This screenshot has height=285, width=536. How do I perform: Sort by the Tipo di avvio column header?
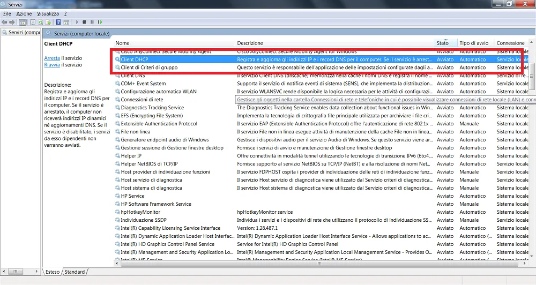(x=476, y=43)
